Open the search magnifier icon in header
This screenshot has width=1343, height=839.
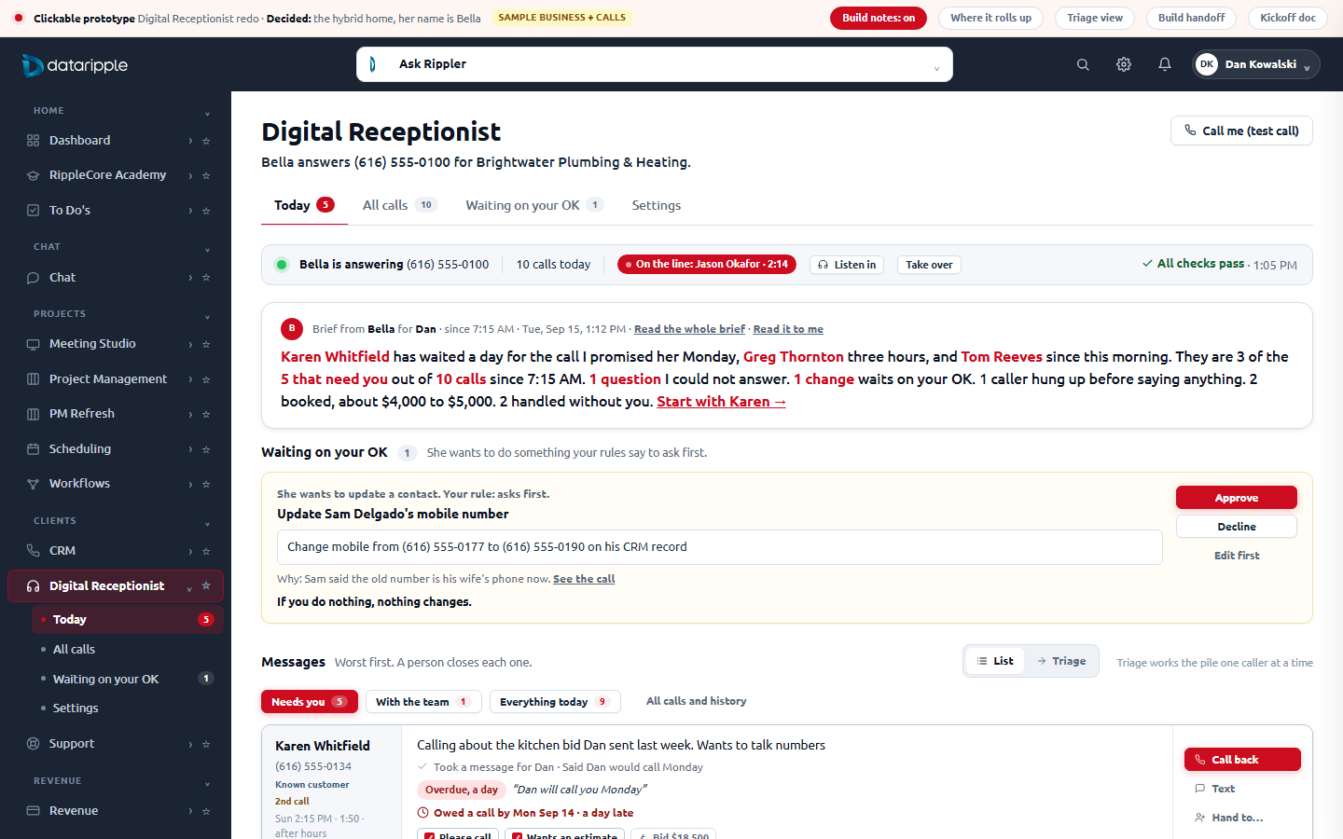click(1083, 64)
